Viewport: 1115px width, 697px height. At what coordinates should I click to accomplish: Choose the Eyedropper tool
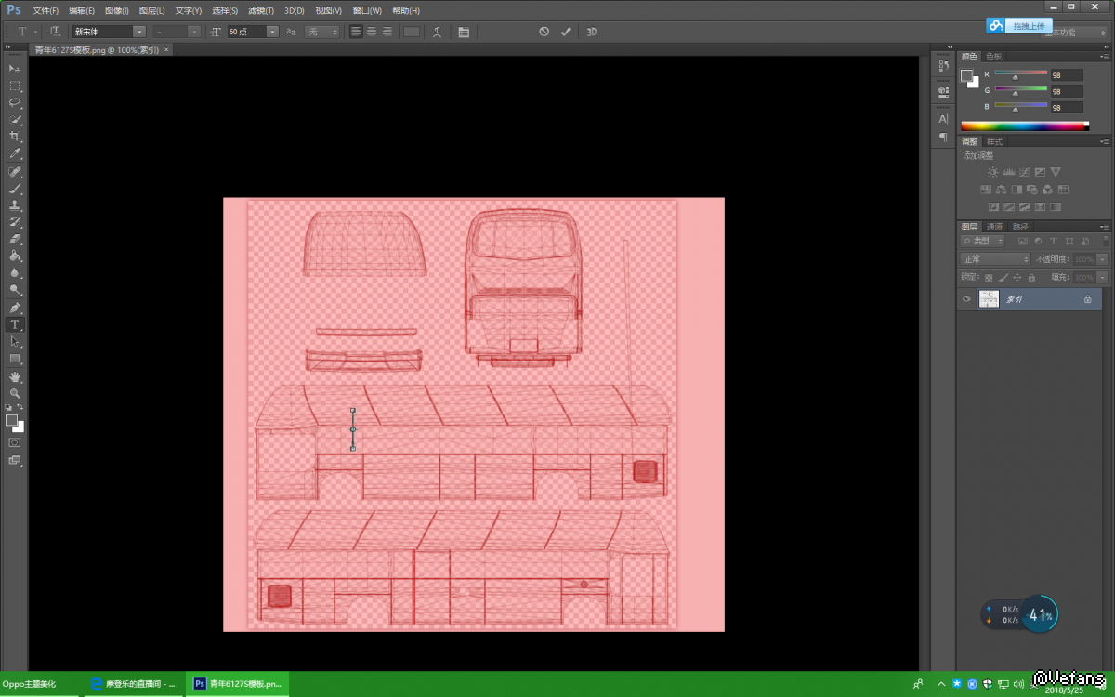click(x=15, y=153)
